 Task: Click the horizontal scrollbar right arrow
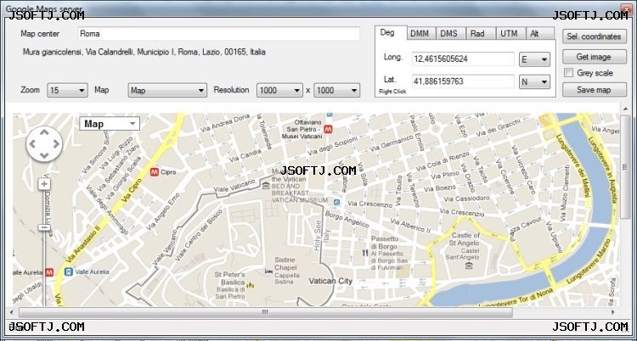613,312
